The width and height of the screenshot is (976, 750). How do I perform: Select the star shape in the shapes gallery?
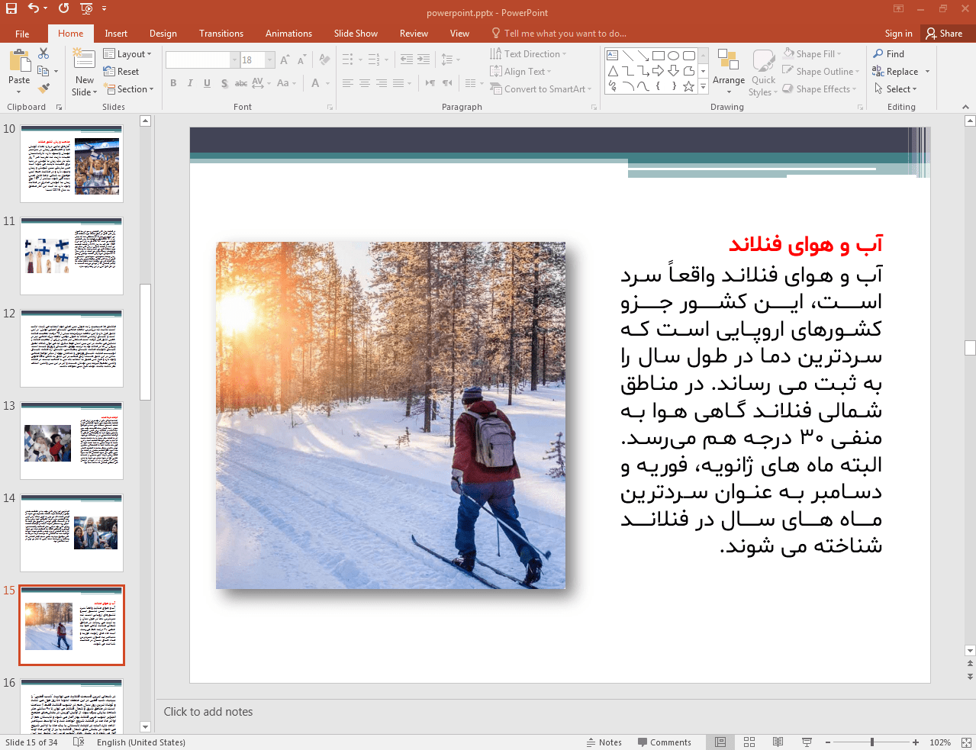(688, 86)
